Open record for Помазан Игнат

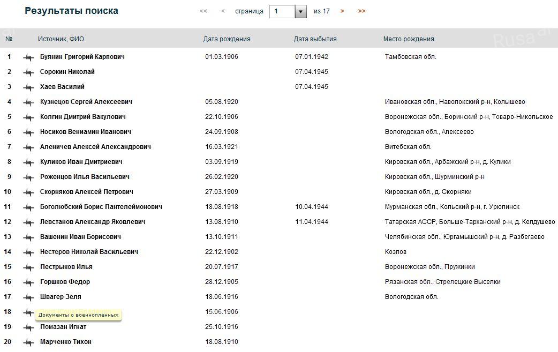pos(63,327)
